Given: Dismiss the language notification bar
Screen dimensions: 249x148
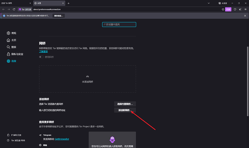Looking at the screenshot, I should tap(245, 16).
